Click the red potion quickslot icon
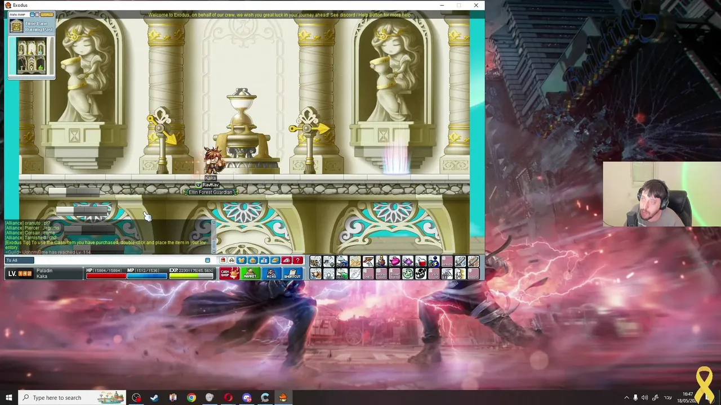 [x=420, y=262]
